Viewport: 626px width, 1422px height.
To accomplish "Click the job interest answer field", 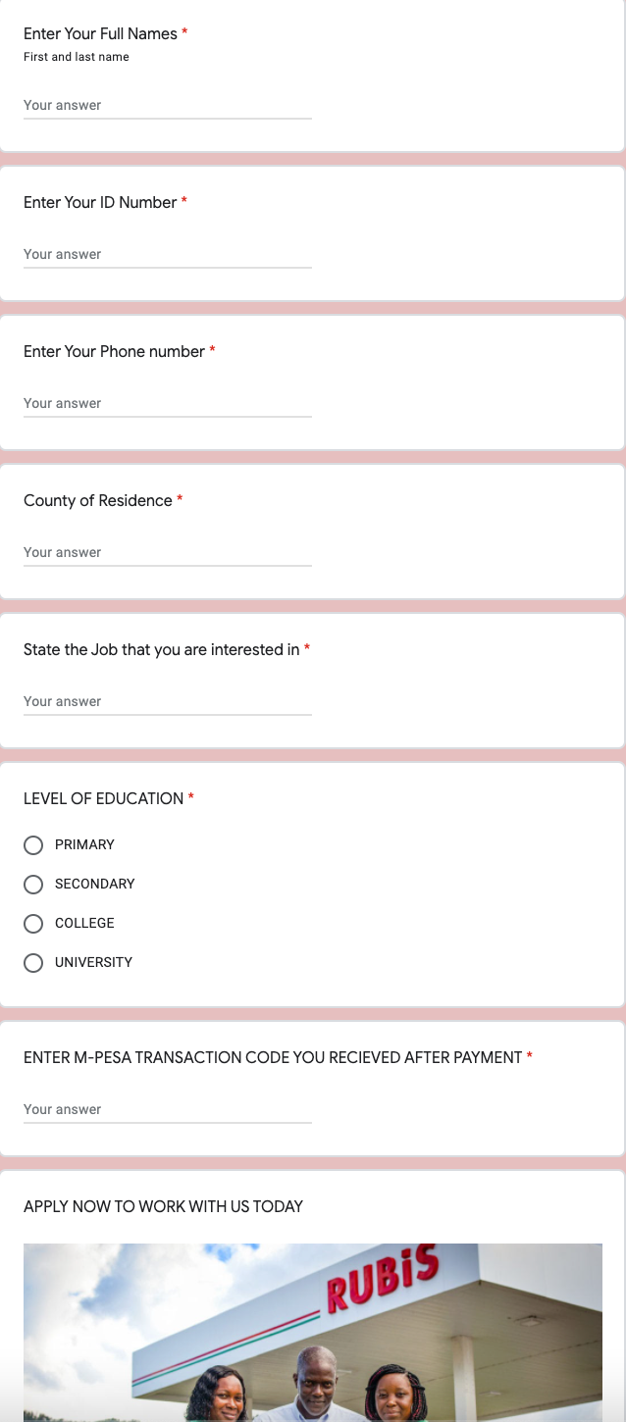I will [168, 702].
